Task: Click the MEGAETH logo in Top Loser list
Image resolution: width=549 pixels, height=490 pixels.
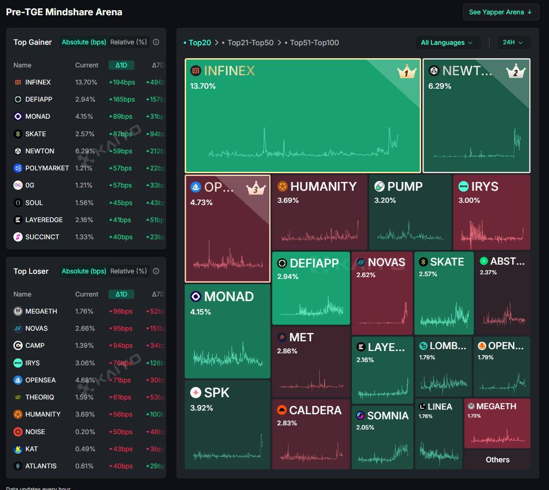Action: pyautogui.click(x=18, y=311)
